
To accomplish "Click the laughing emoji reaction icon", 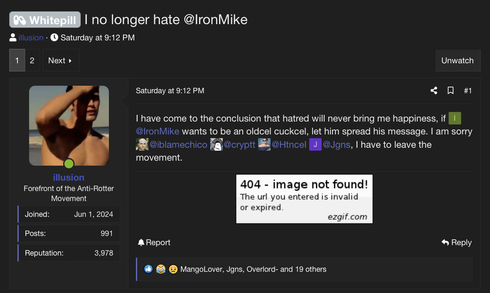I will click(160, 269).
